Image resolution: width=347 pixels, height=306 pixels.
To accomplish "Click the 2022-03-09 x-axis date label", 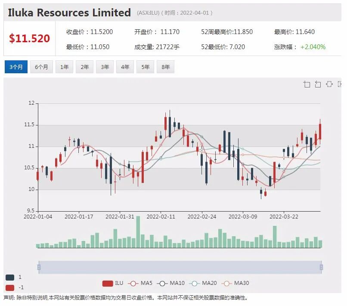I will click(243, 216).
